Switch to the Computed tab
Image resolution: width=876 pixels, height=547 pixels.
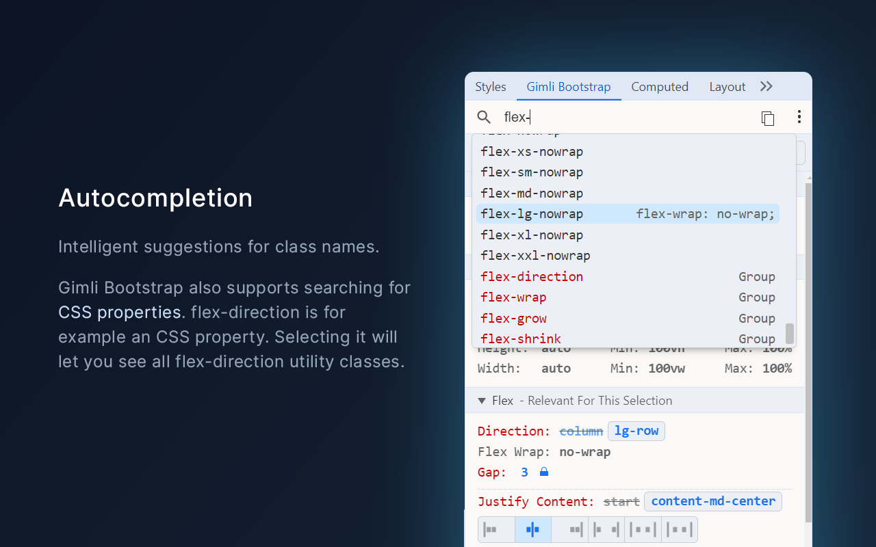(660, 87)
